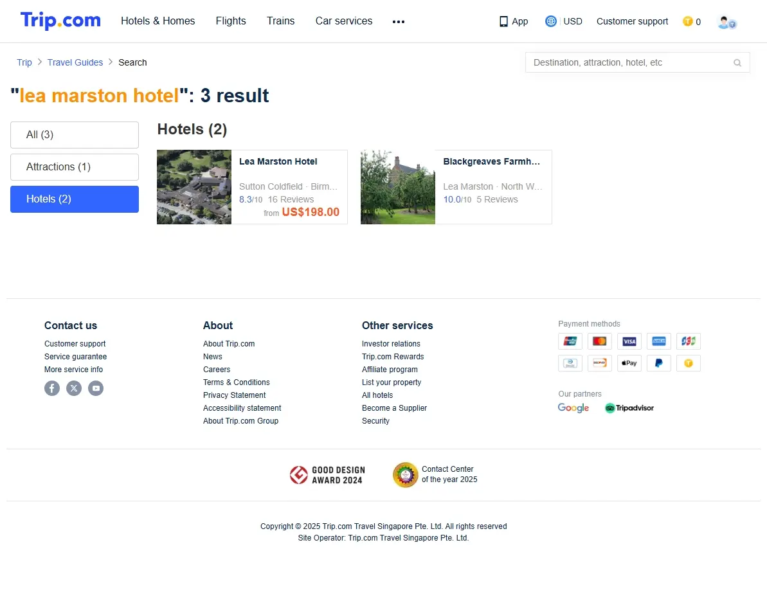Viewport: 767px width, 592px height.
Task: Click the footer Customer support link
Action: click(75, 344)
